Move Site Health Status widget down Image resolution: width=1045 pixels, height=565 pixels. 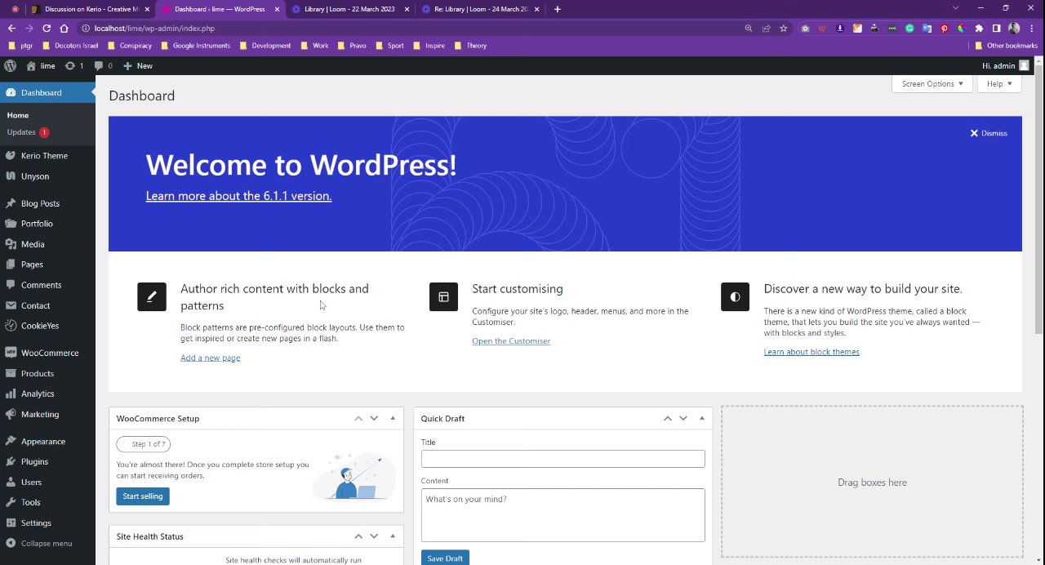pyautogui.click(x=374, y=536)
